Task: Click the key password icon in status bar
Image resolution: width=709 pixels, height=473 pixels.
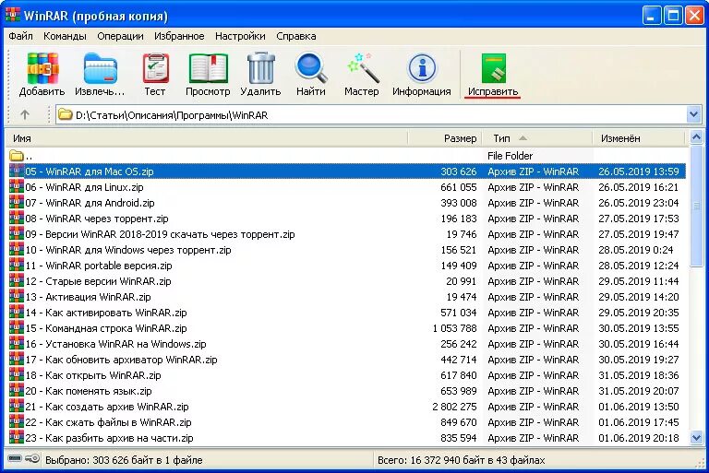Action: tap(32, 459)
